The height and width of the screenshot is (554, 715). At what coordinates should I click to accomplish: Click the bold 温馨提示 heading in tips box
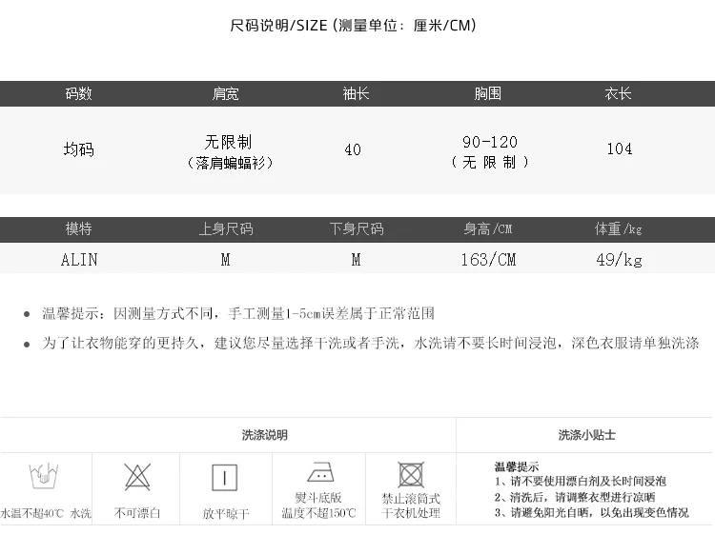point(516,466)
